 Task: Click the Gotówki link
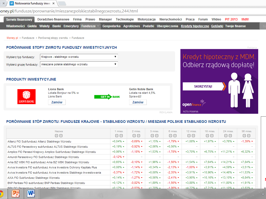[217, 26]
